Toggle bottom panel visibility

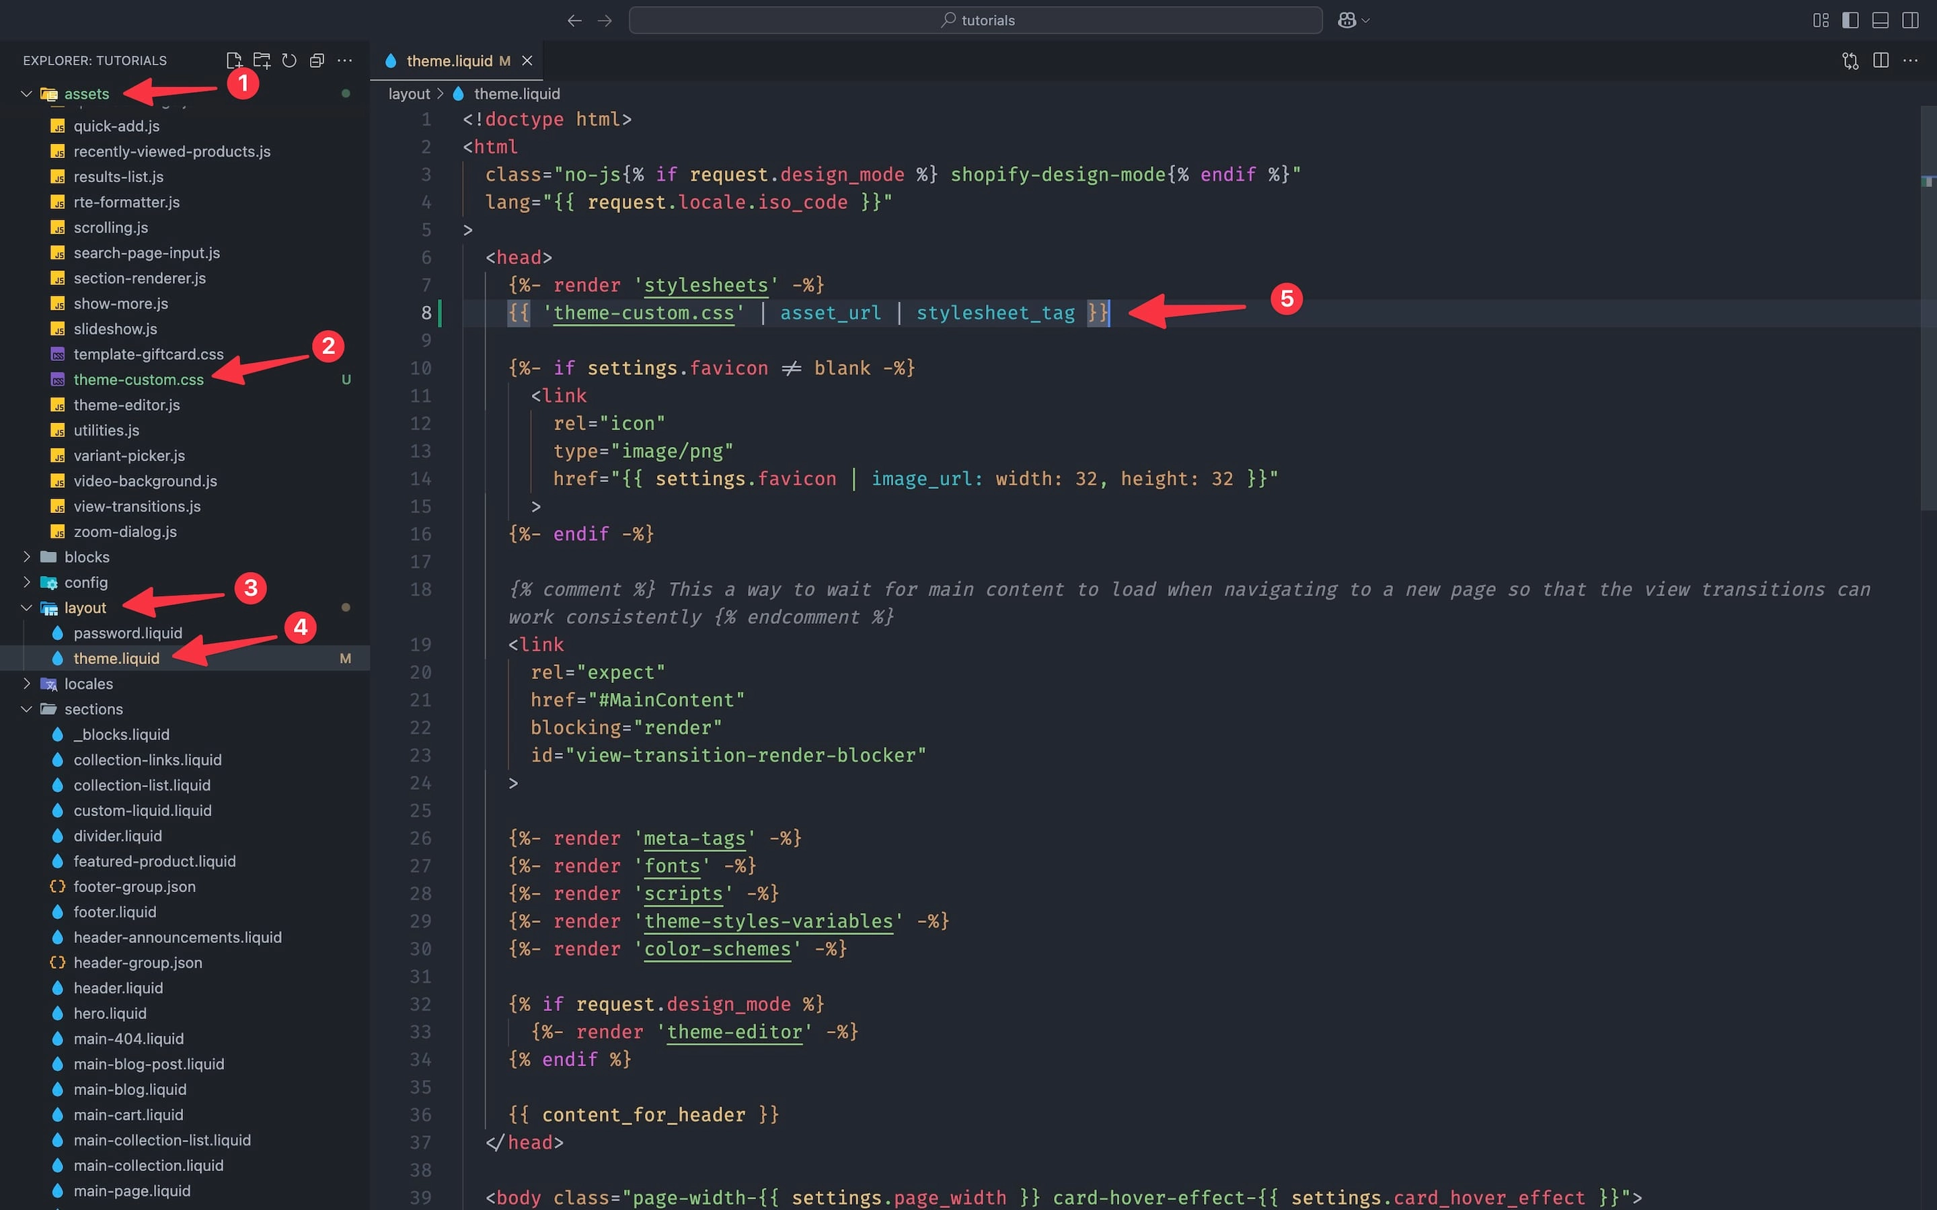coord(1881,20)
